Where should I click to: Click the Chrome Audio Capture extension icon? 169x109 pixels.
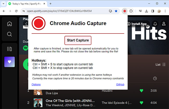125,11
